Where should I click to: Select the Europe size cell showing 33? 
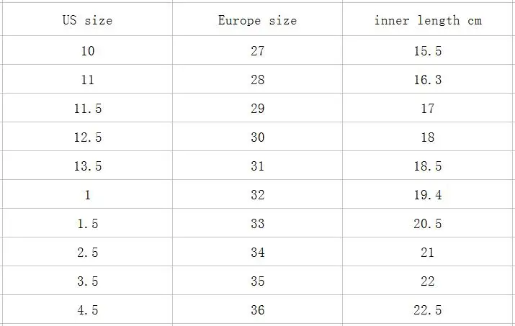click(258, 223)
